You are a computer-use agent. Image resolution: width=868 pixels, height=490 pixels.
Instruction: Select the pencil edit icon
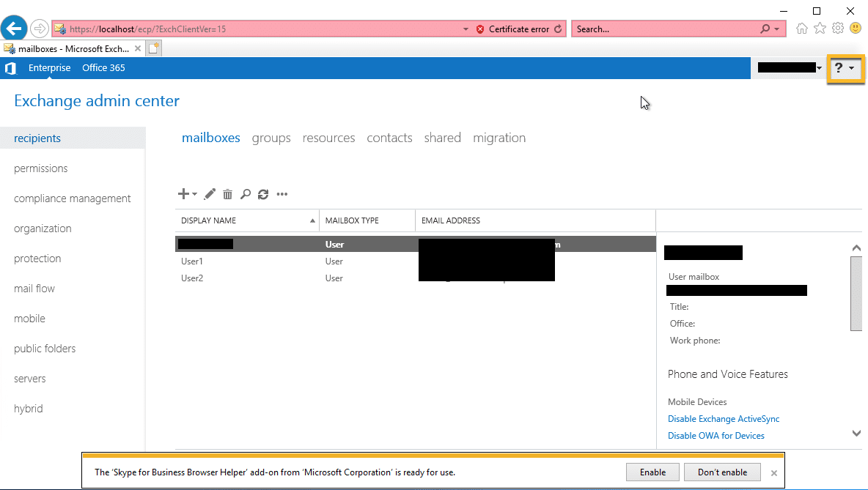click(210, 193)
